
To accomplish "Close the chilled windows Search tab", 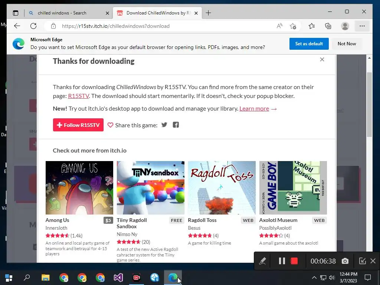I will (107, 13).
